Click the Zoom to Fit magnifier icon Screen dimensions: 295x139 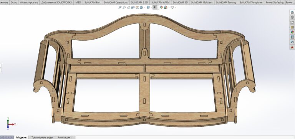120,7
